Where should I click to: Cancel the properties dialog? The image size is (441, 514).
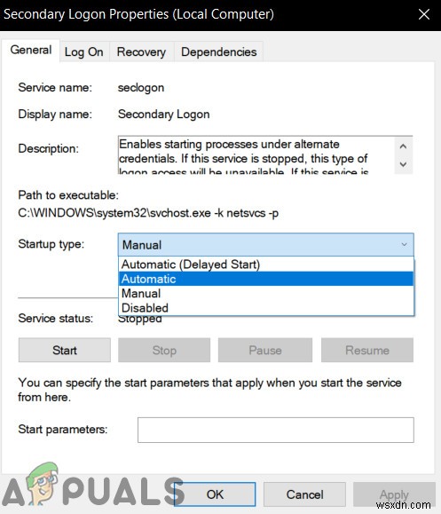pos(304,494)
